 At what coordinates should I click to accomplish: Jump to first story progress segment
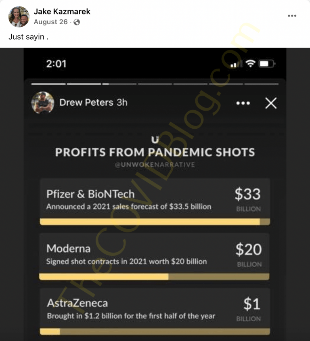(x=48, y=84)
